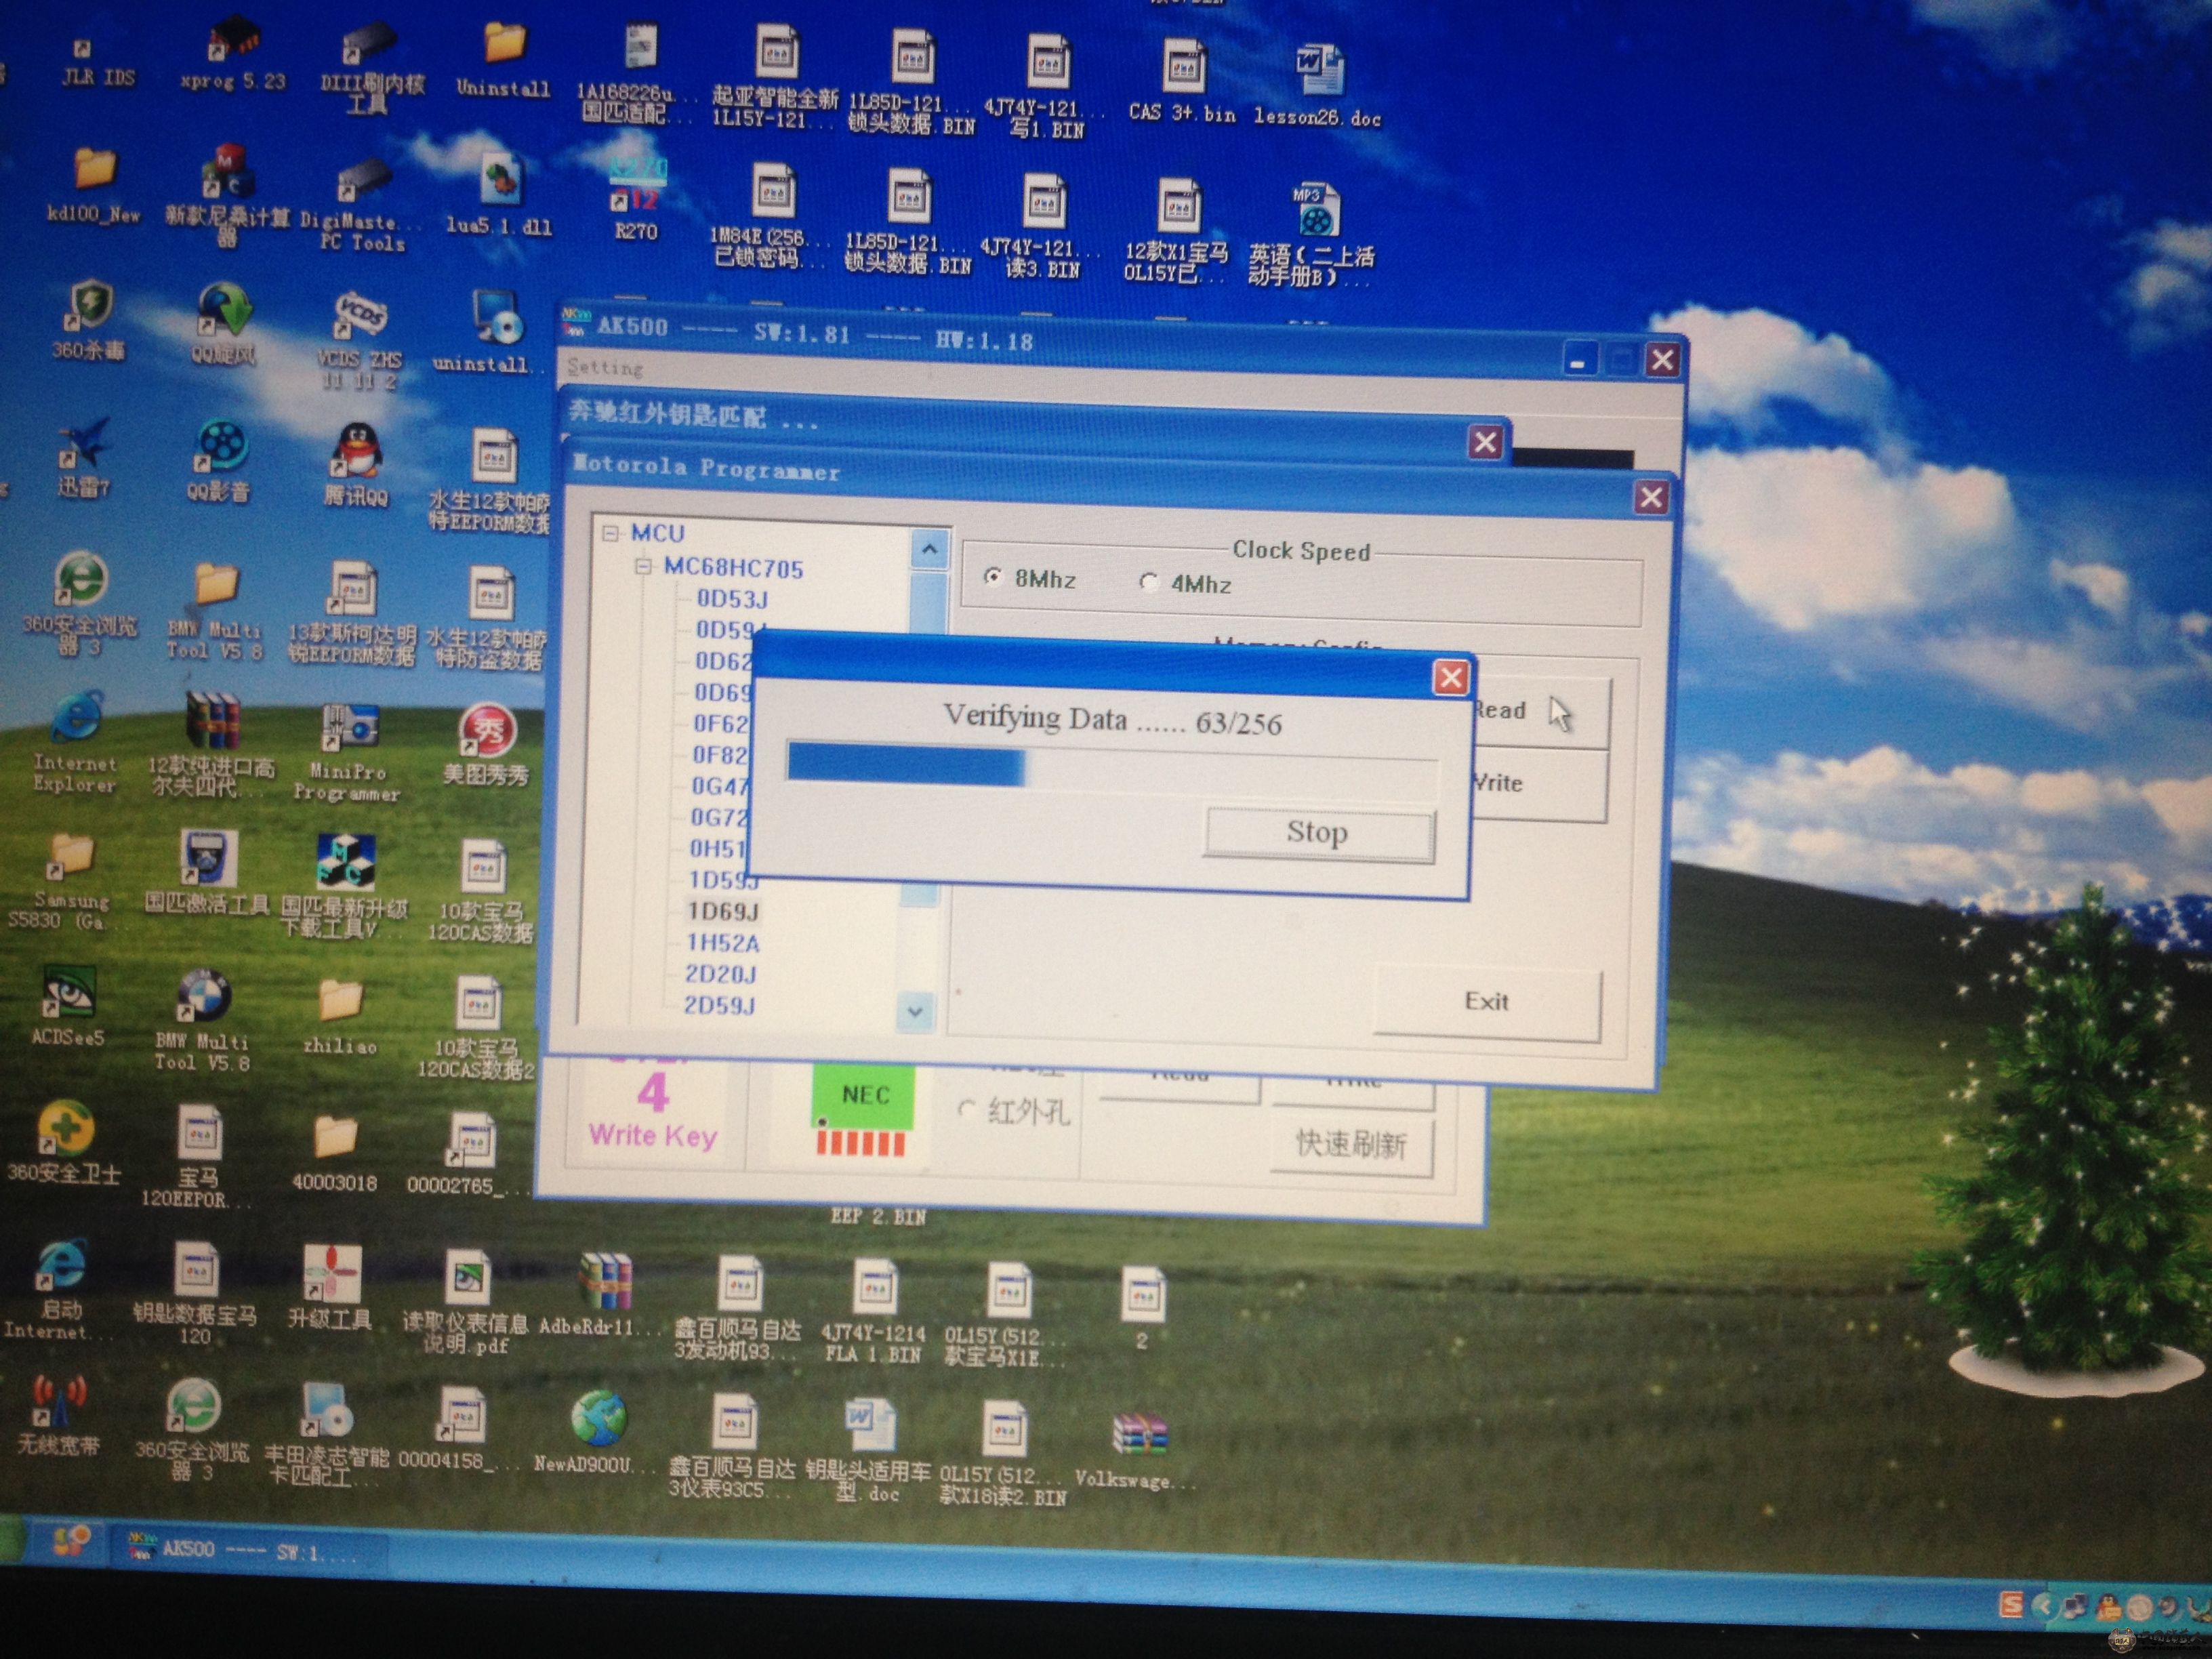Select 0D53J in the MCU tree
Screen dimensions: 2212x1659
[x=732, y=599]
